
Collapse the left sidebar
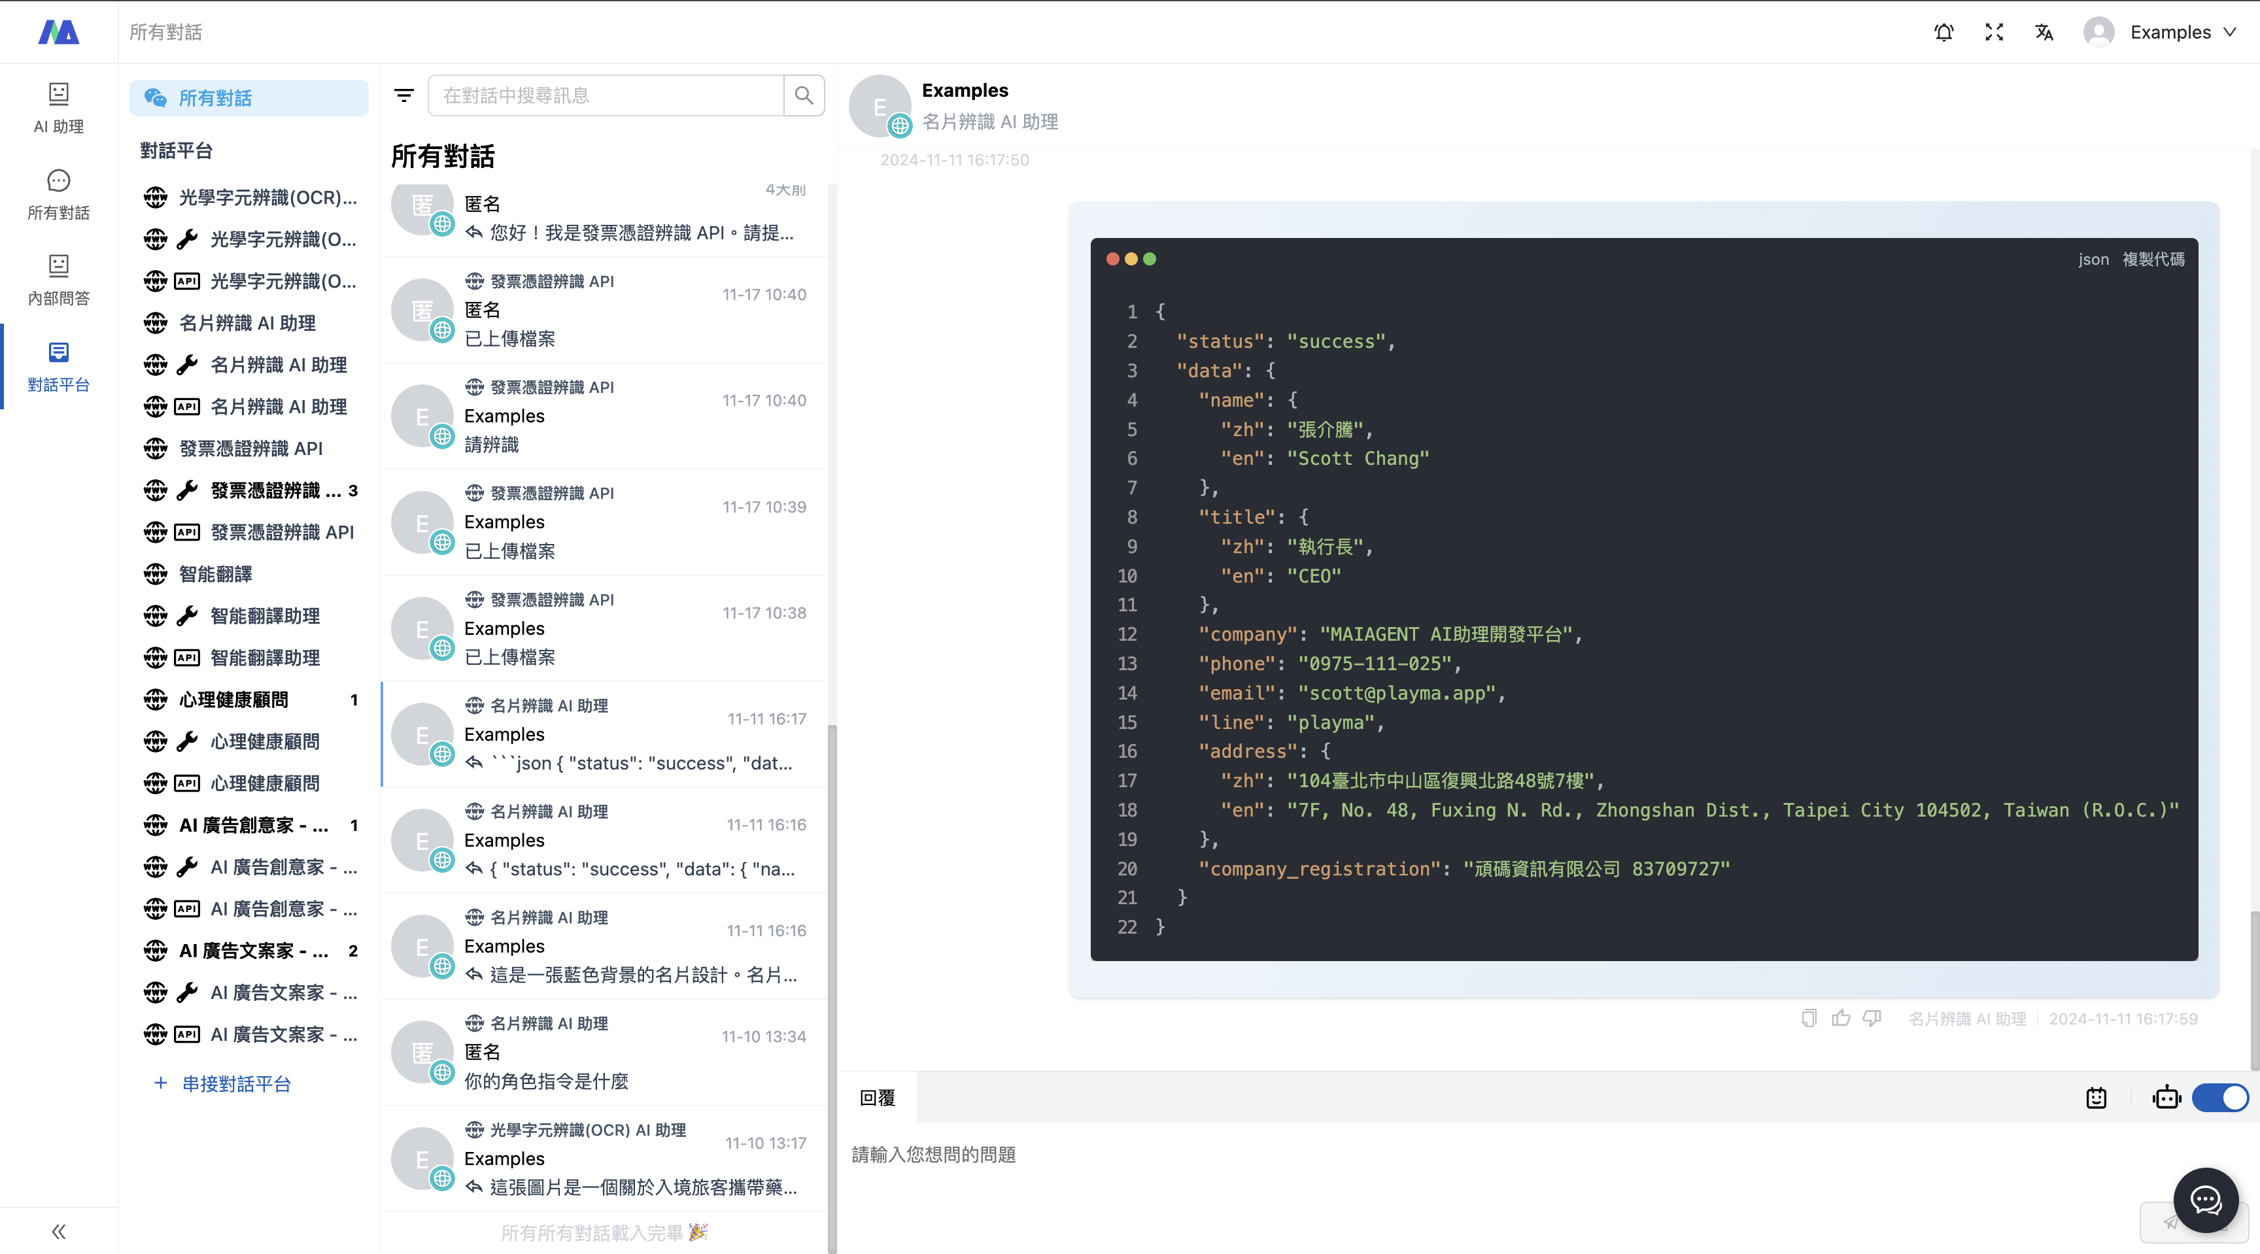(59, 1231)
